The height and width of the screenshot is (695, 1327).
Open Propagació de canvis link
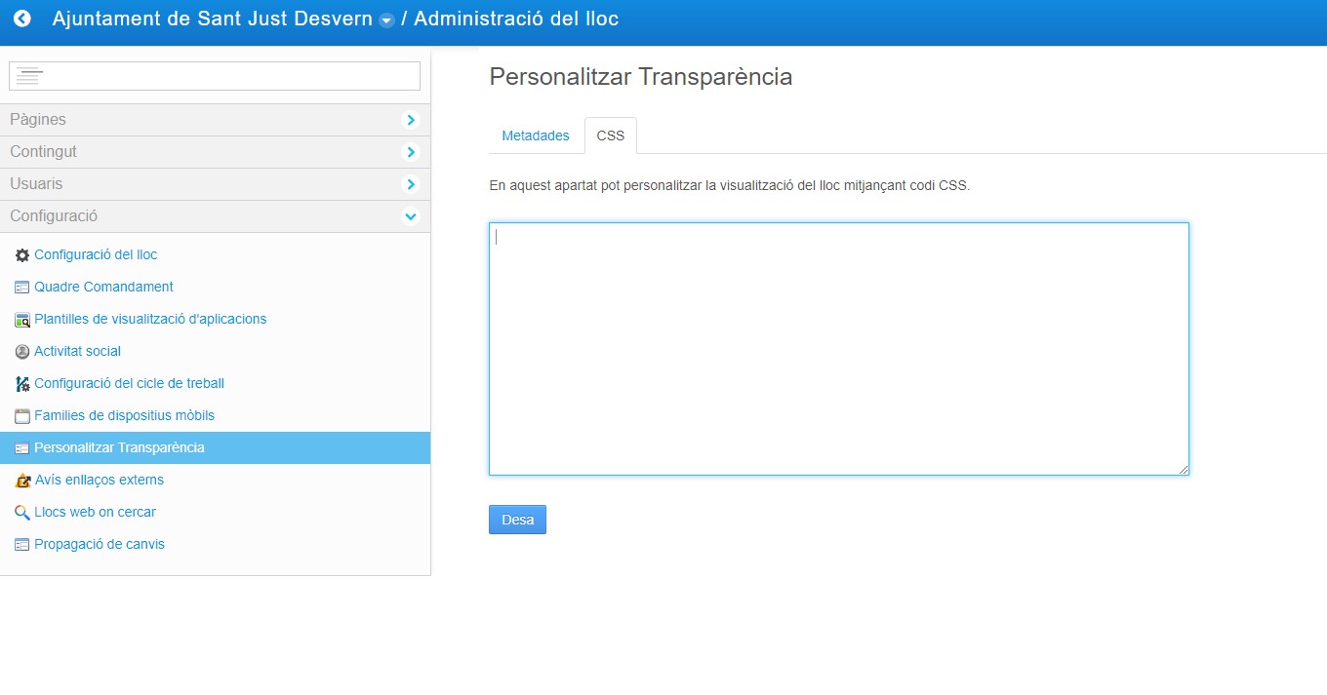(x=100, y=544)
